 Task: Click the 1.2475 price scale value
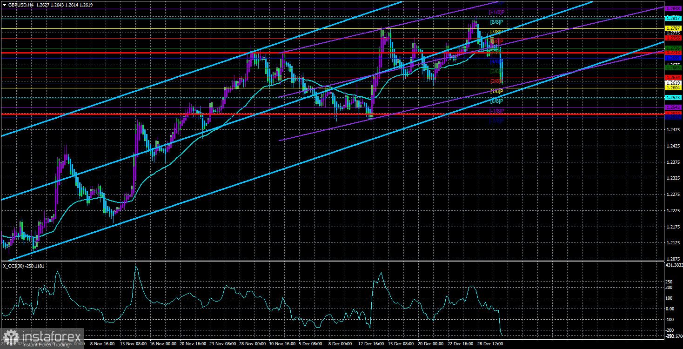click(x=673, y=129)
